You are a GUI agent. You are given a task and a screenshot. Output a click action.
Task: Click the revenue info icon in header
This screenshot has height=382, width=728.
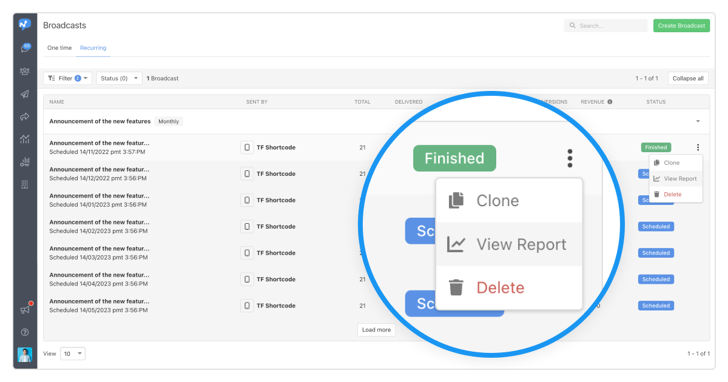(x=610, y=102)
